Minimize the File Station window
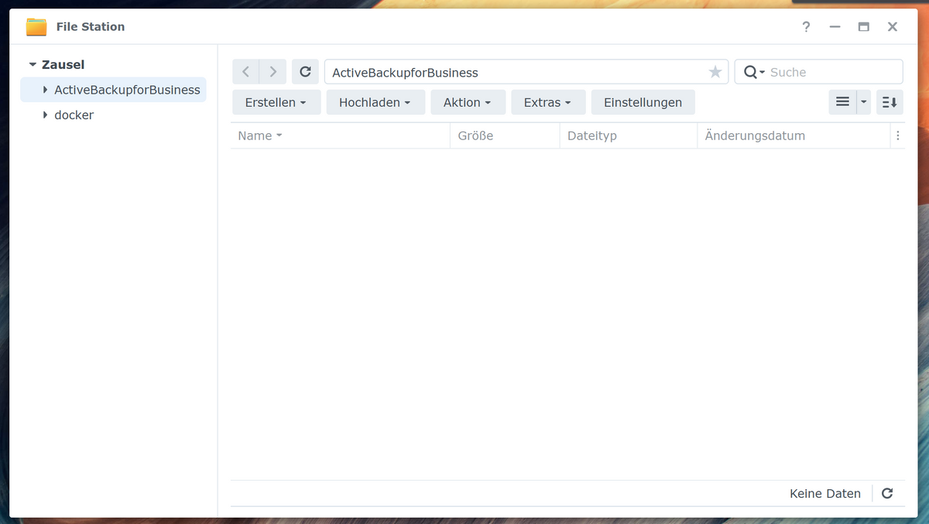The width and height of the screenshot is (929, 524). tap(835, 26)
